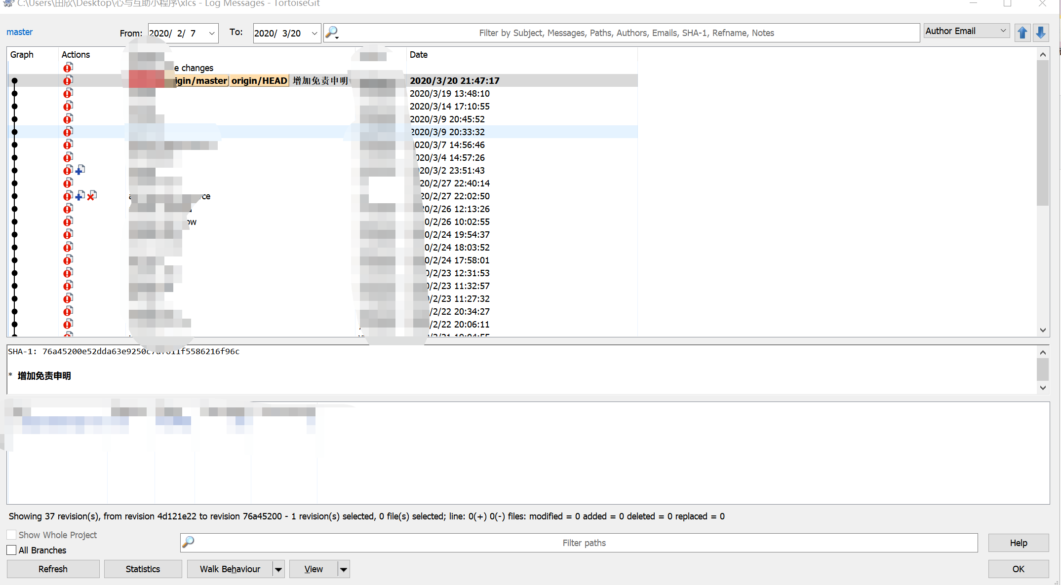
Task: Select the working tree changes row icon
Action: pyautogui.click(x=68, y=68)
